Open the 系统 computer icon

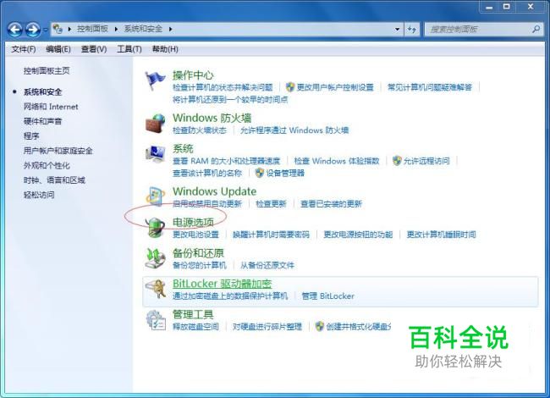click(155, 154)
